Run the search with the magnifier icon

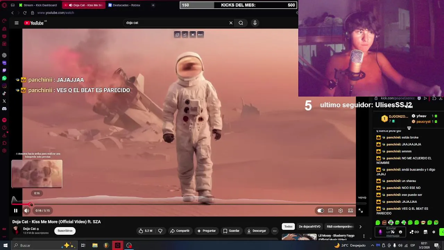tap(241, 23)
